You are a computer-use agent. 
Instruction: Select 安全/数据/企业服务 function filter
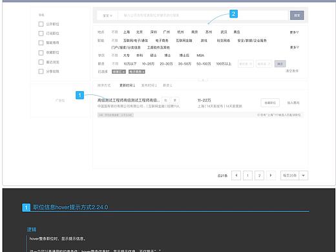pyautogui.click(x=252, y=41)
